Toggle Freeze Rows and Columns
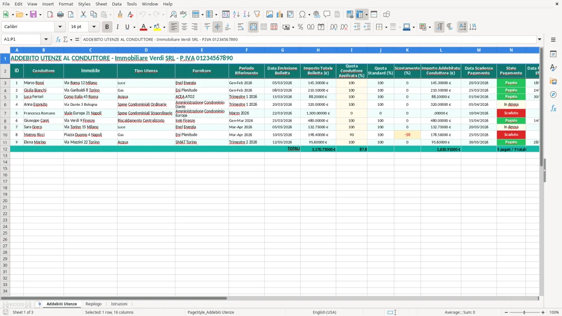Screen dimensions: 562x316 tap(360, 15)
